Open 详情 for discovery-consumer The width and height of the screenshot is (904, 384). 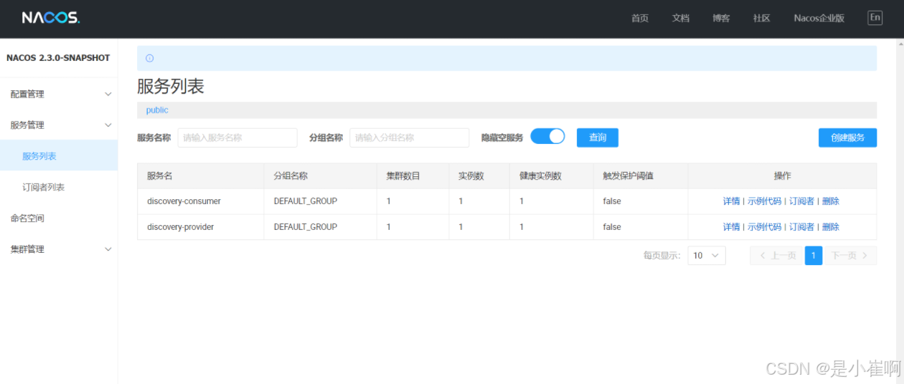pos(731,201)
